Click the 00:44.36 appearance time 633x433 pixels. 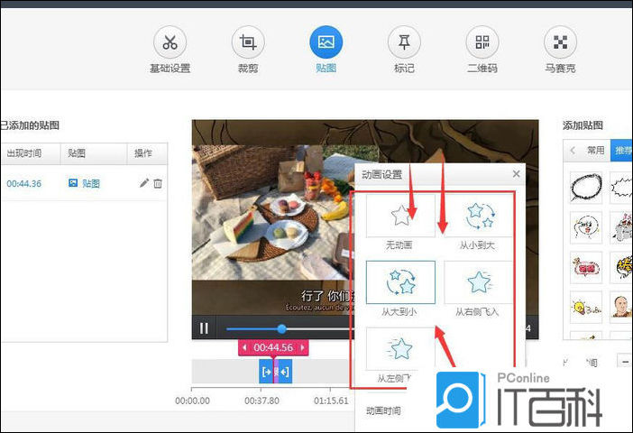click(23, 184)
